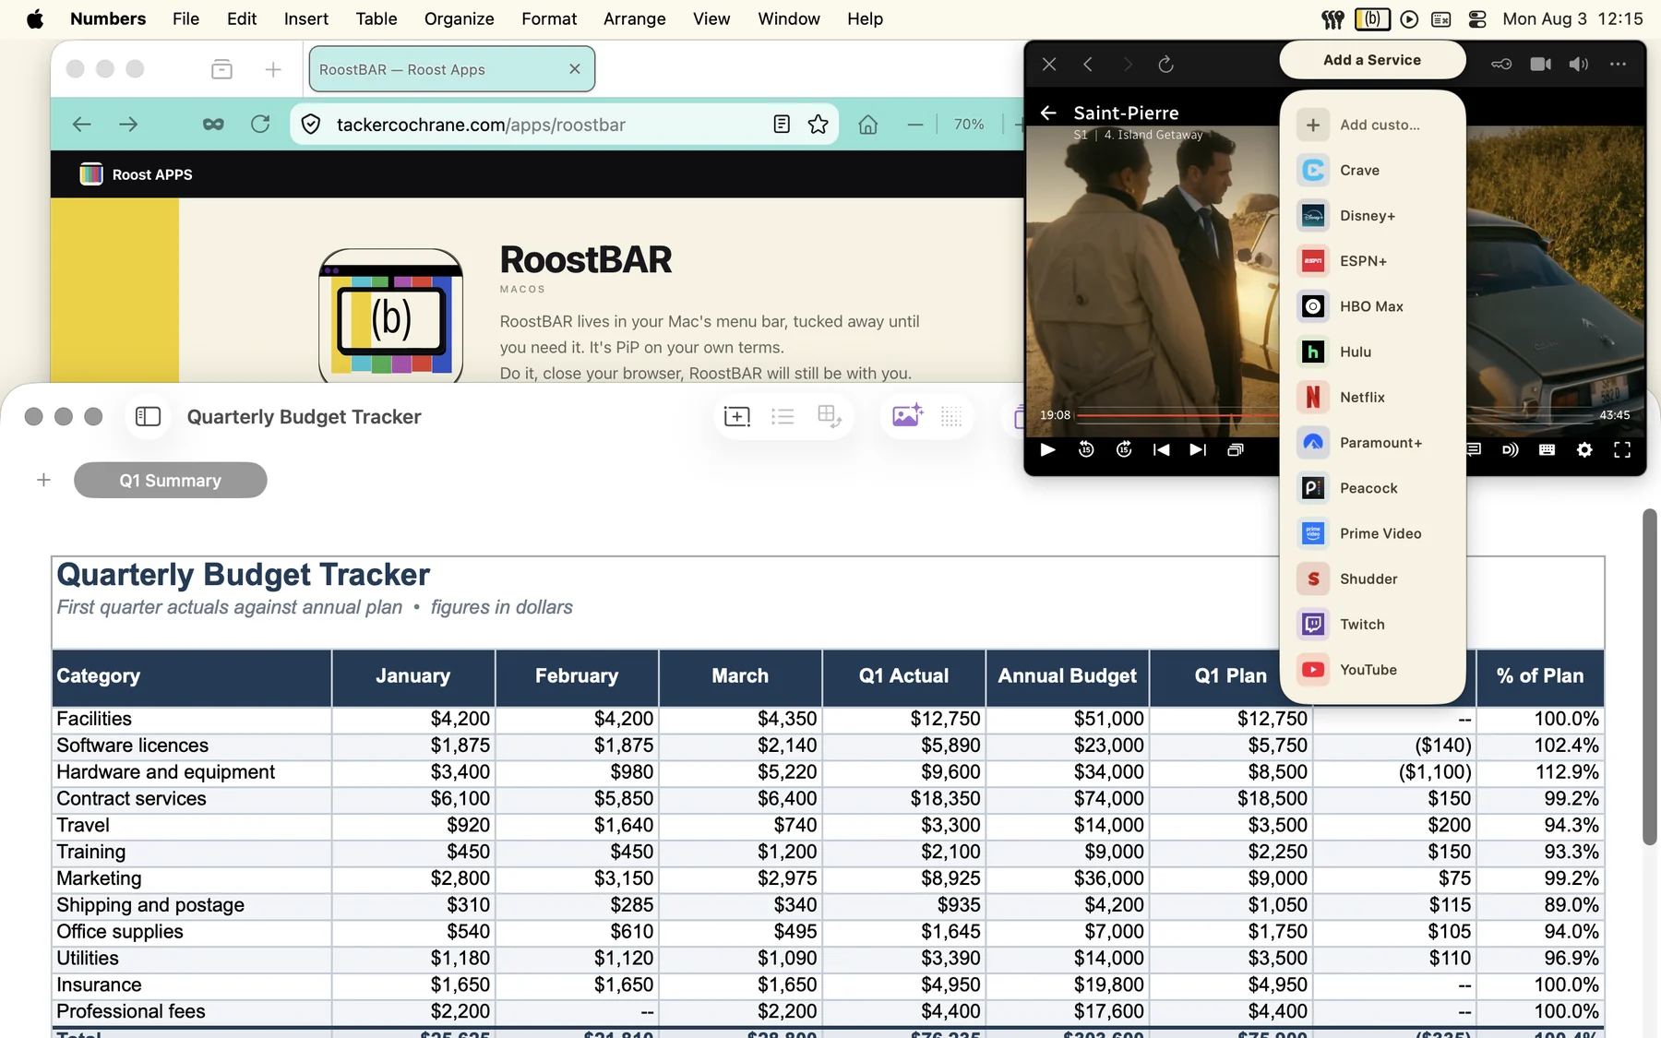Image resolution: width=1661 pixels, height=1038 pixels.
Task: Open the Arrange menu
Action: pyautogui.click(x=634, y=18)
